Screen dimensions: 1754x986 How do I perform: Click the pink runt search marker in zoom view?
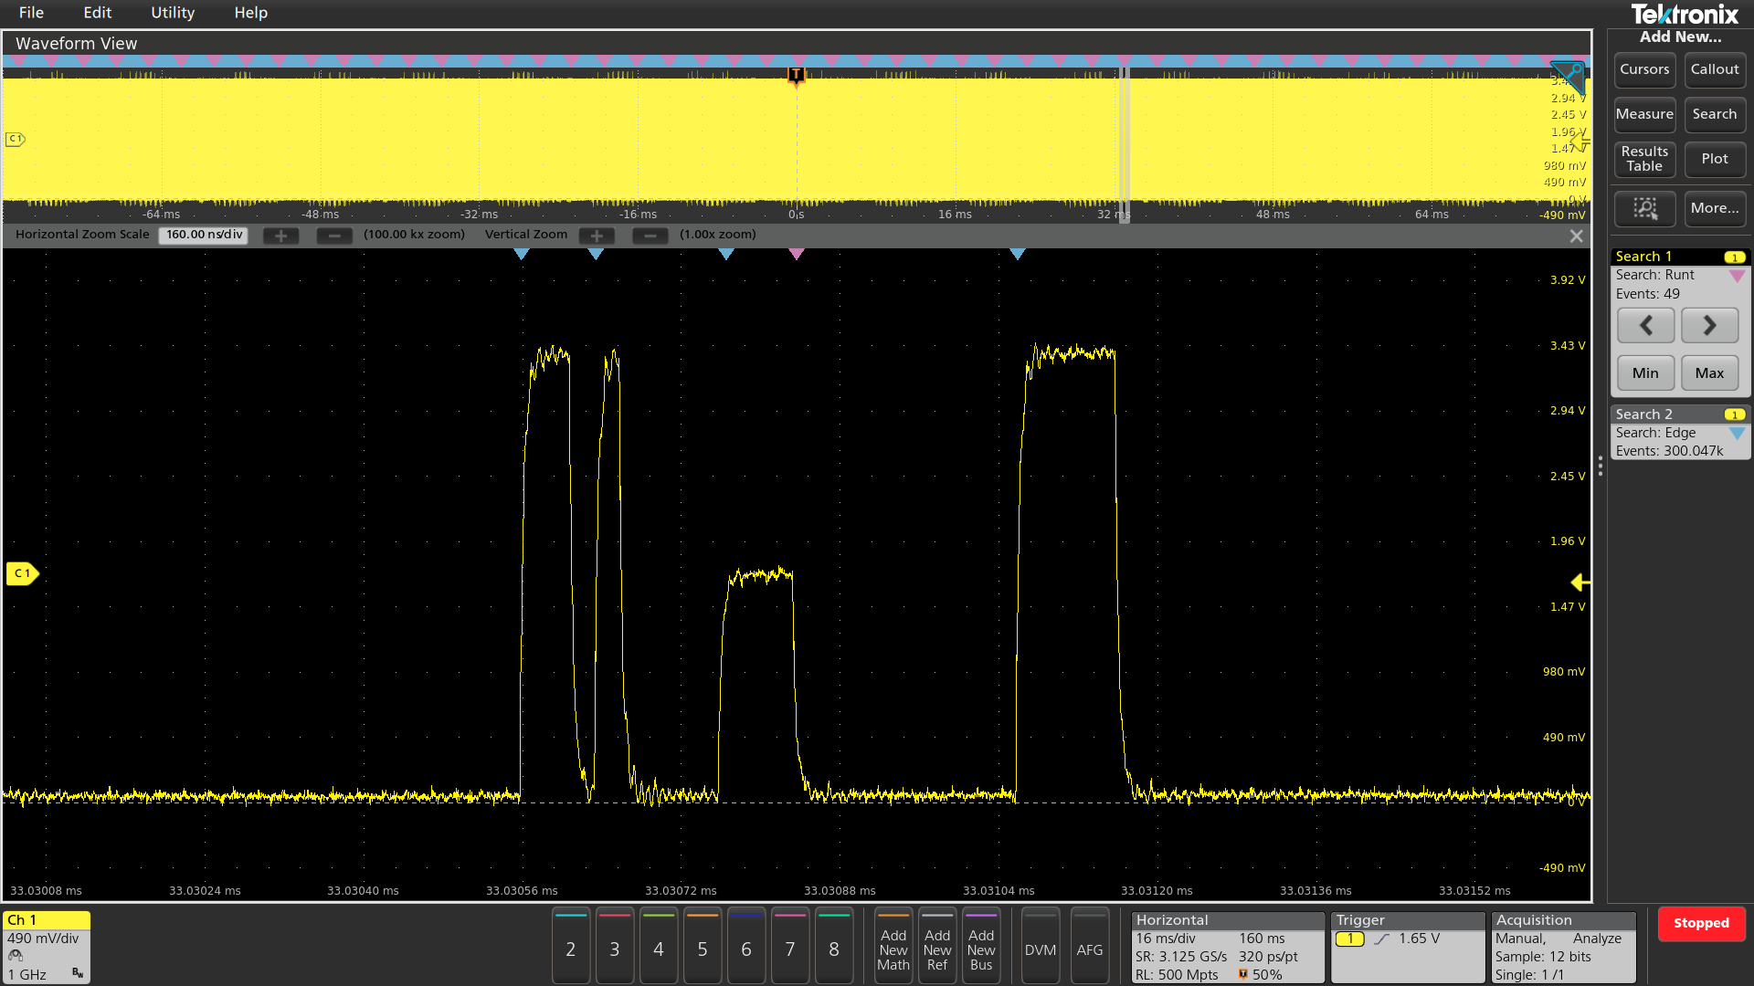pos(797,254)
